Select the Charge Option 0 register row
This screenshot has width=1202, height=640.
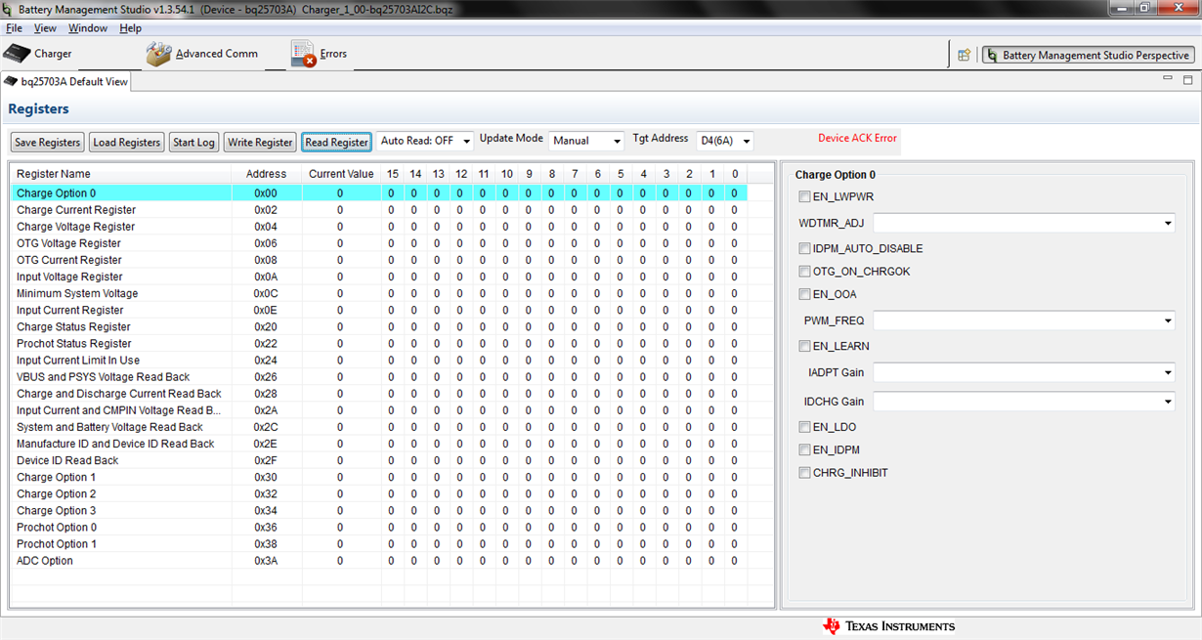pyautogui.click(x=379, y=193)
